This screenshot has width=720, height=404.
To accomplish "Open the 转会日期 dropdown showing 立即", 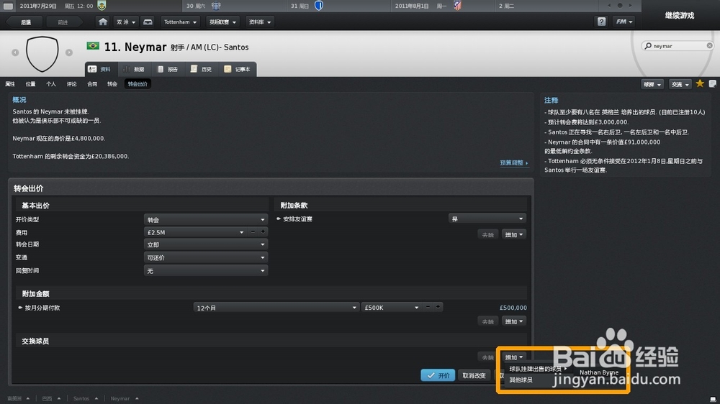I will click(x=206, y=244).
